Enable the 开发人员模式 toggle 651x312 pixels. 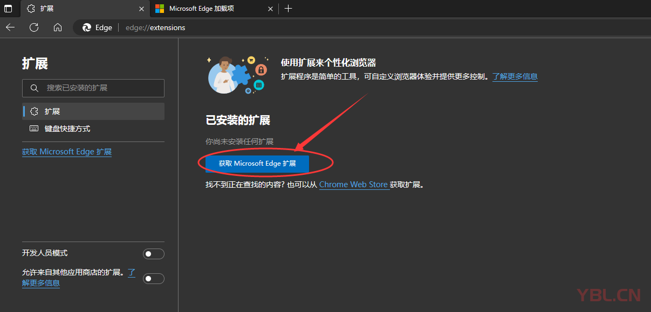(x=153, y=254)
